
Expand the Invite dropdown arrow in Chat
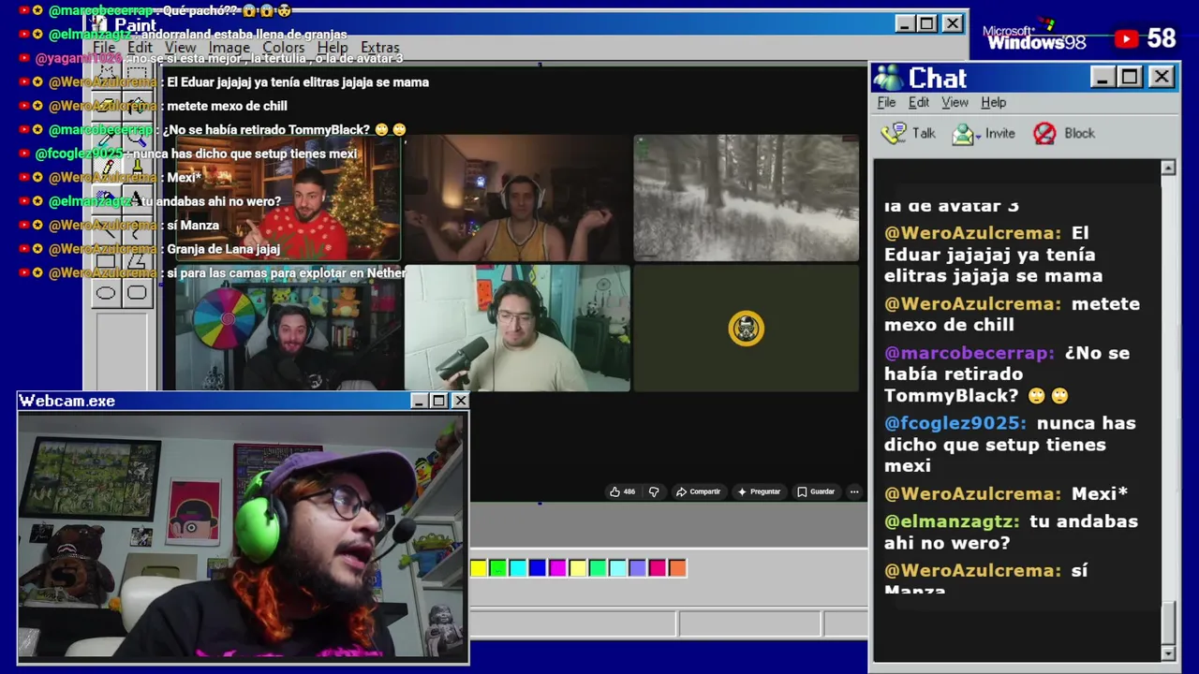point(977,135)
